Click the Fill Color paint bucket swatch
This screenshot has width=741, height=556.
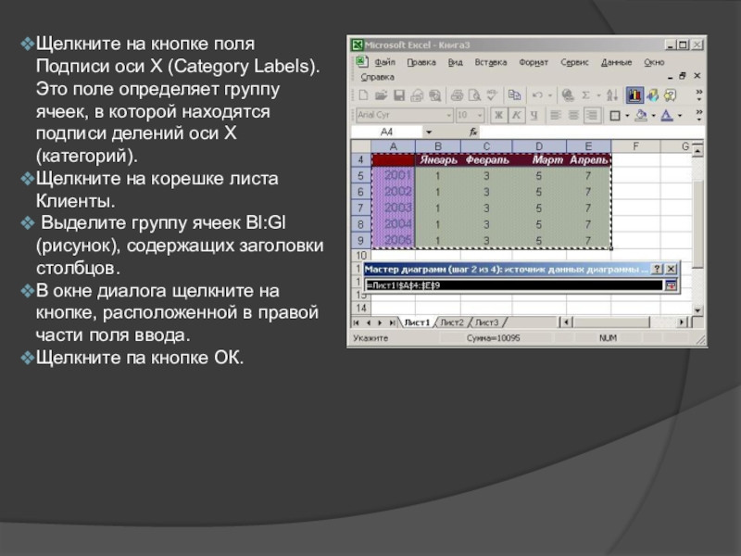tap(641, 115)
